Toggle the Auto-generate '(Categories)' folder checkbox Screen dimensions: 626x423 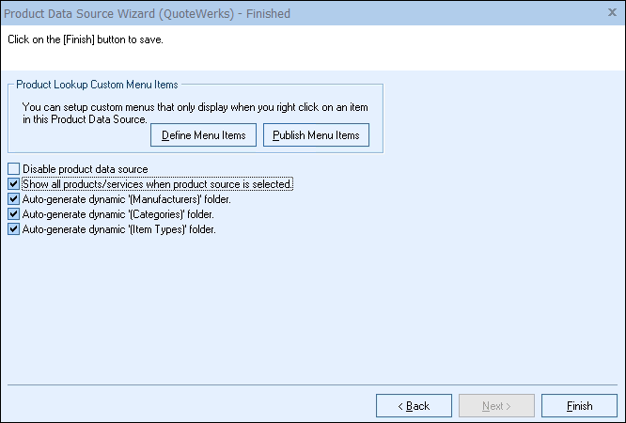point(13,214)
